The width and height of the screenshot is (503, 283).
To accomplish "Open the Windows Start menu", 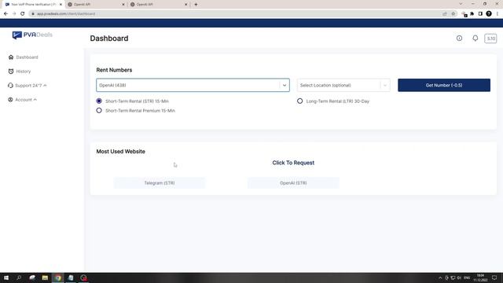I will coord(6,277).
